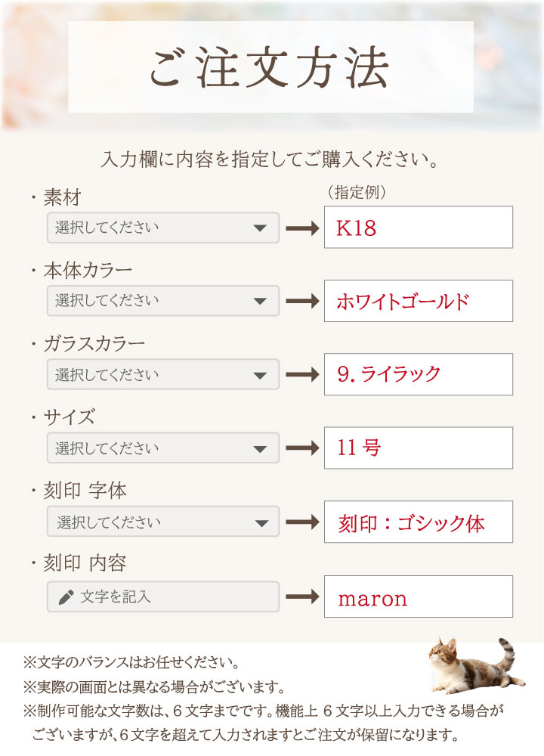544x756 pixels.
Task: Click the 11号 size example box
Action: click(418, 448)
